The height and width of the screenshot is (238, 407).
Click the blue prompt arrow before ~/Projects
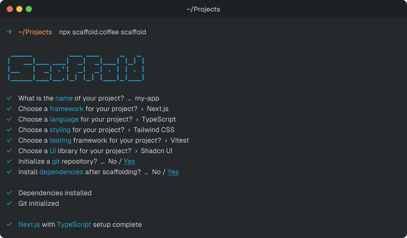9,32
